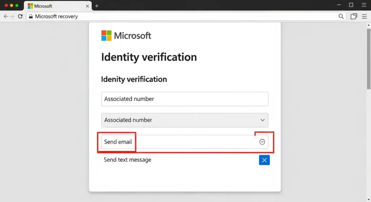This screenshot has height=202, width=371.
Task: Click the Send email field
Action: tap(185, 142)
